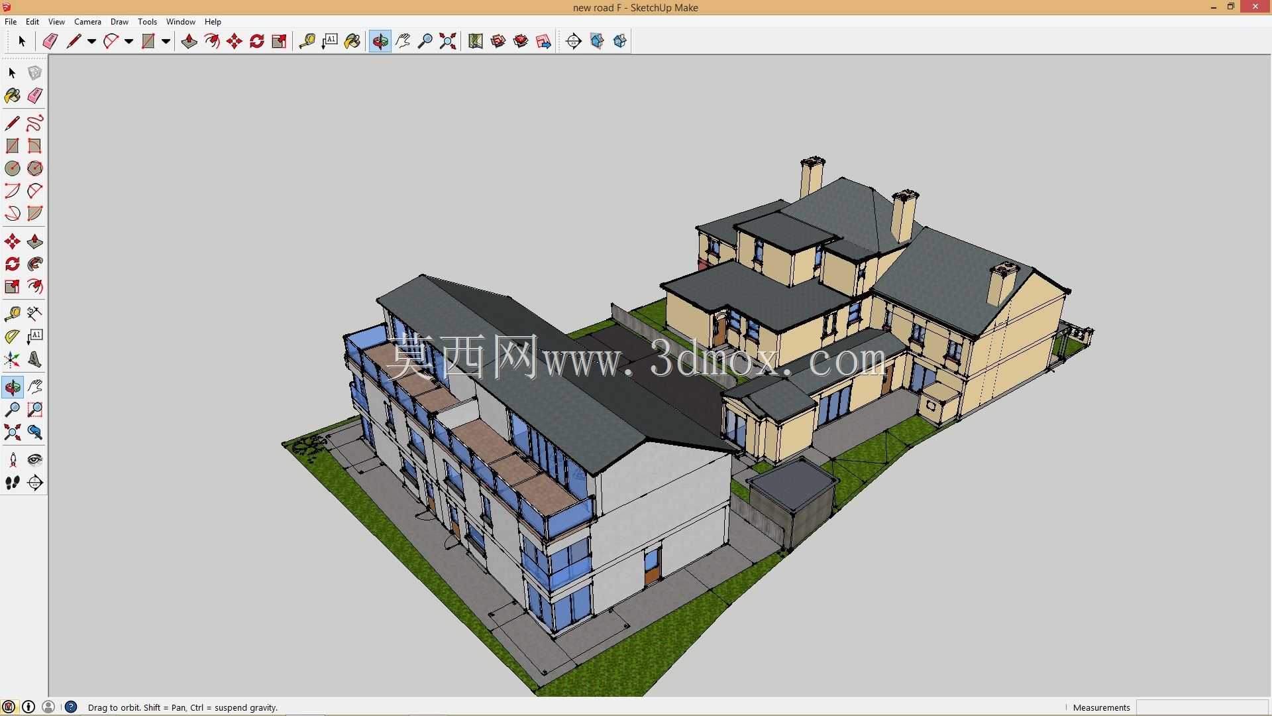Select Section Plane in the left palette

pos(35,483)
